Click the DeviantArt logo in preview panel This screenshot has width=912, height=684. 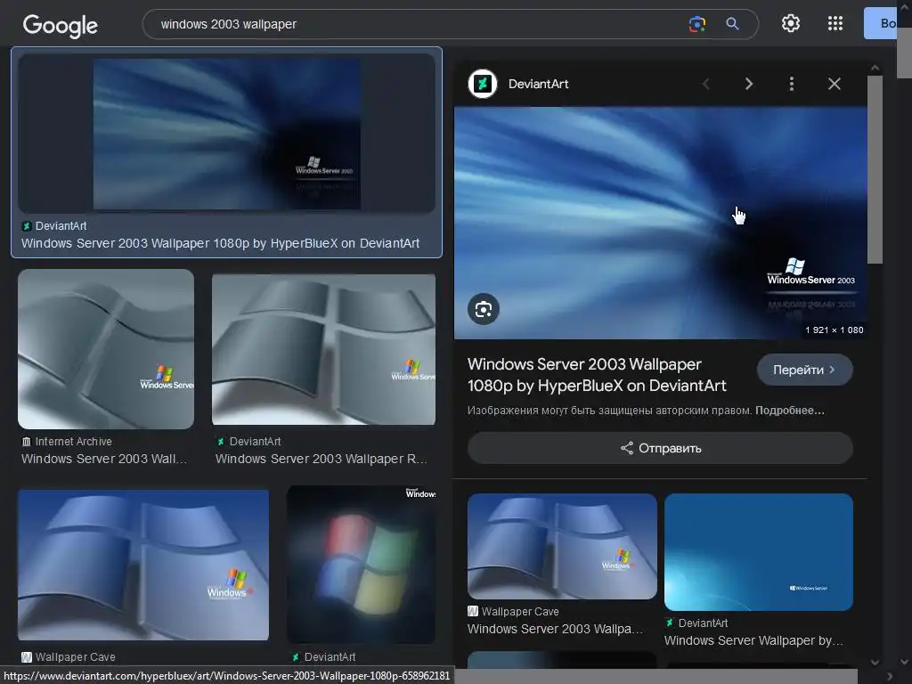pyautogui.click(x=483, y=84)
